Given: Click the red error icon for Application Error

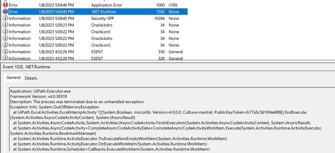Looking at the screenshot, I should [x=5, y=5].
